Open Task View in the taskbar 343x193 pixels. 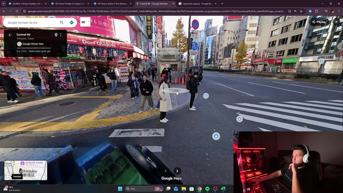(x=168, y=189)
